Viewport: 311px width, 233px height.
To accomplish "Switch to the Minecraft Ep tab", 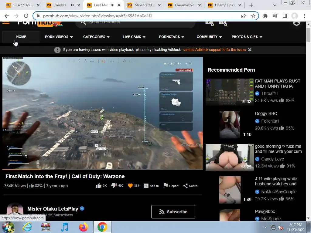I will coord(144,5).
